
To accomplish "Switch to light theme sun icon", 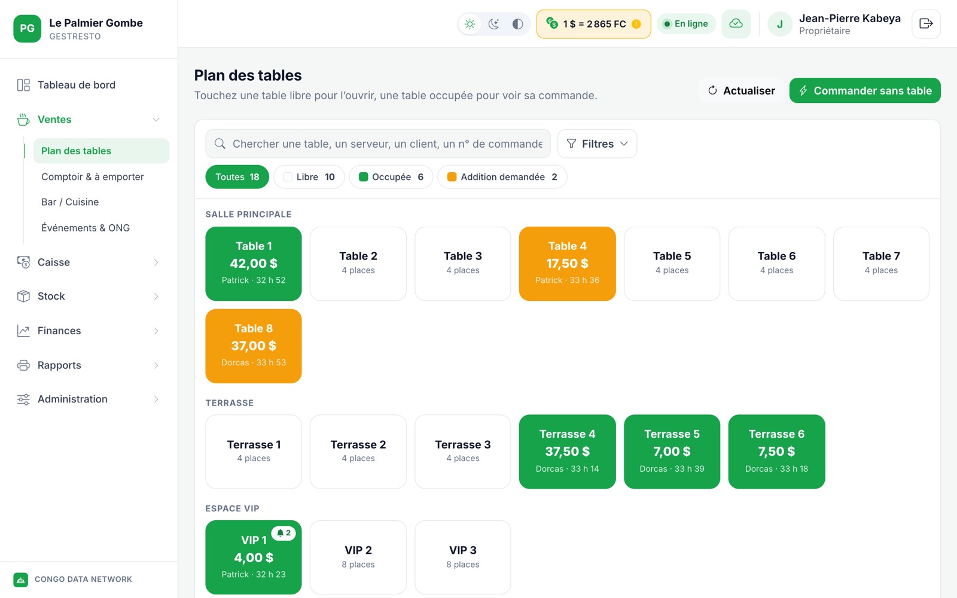I will coord(470,24).
